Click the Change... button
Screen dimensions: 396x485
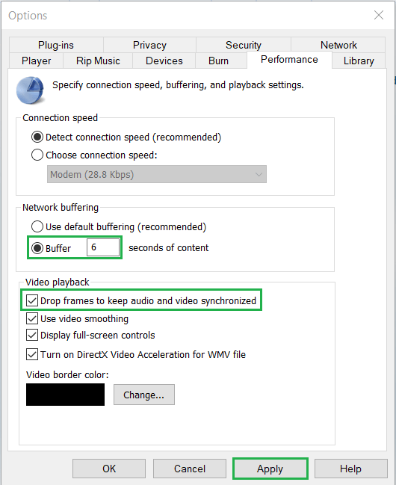tap(144, 395)
